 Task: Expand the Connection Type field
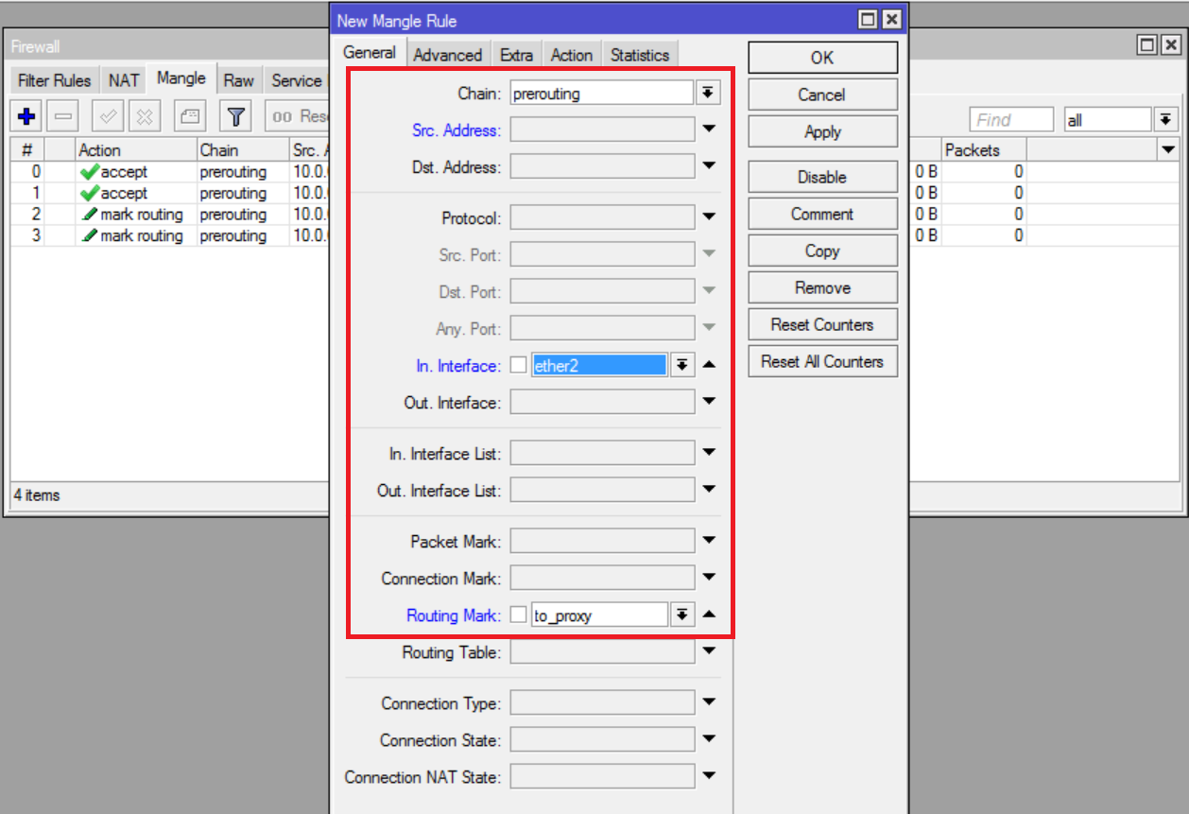[x=709, y=702]
